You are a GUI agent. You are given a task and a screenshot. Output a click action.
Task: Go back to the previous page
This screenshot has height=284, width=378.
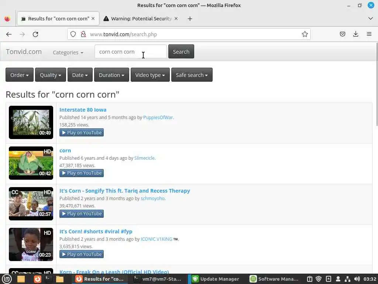[x=9, y=34]
